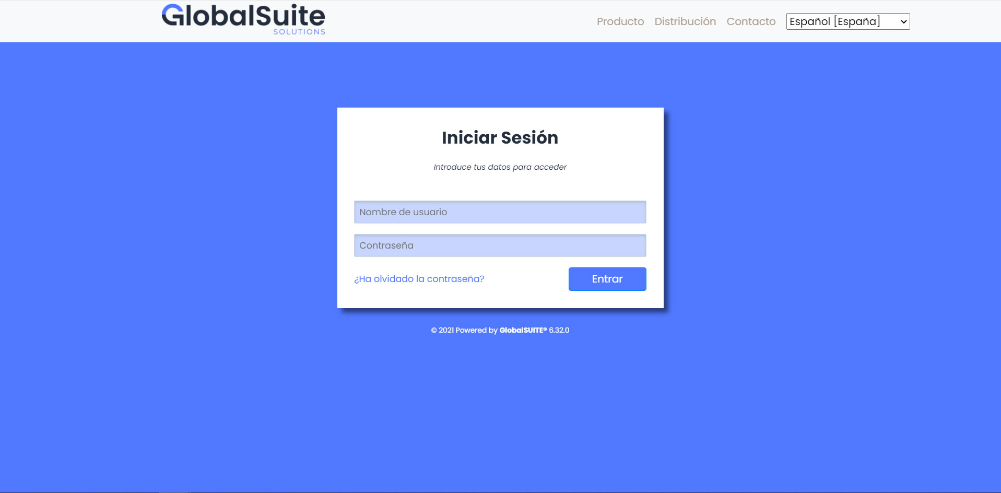The image size is (1001, 493).
Task: Click inside the Contraseña password field
Action: coord(500,245)
